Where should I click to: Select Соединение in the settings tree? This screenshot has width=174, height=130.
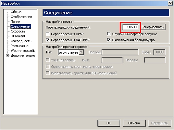21,26
